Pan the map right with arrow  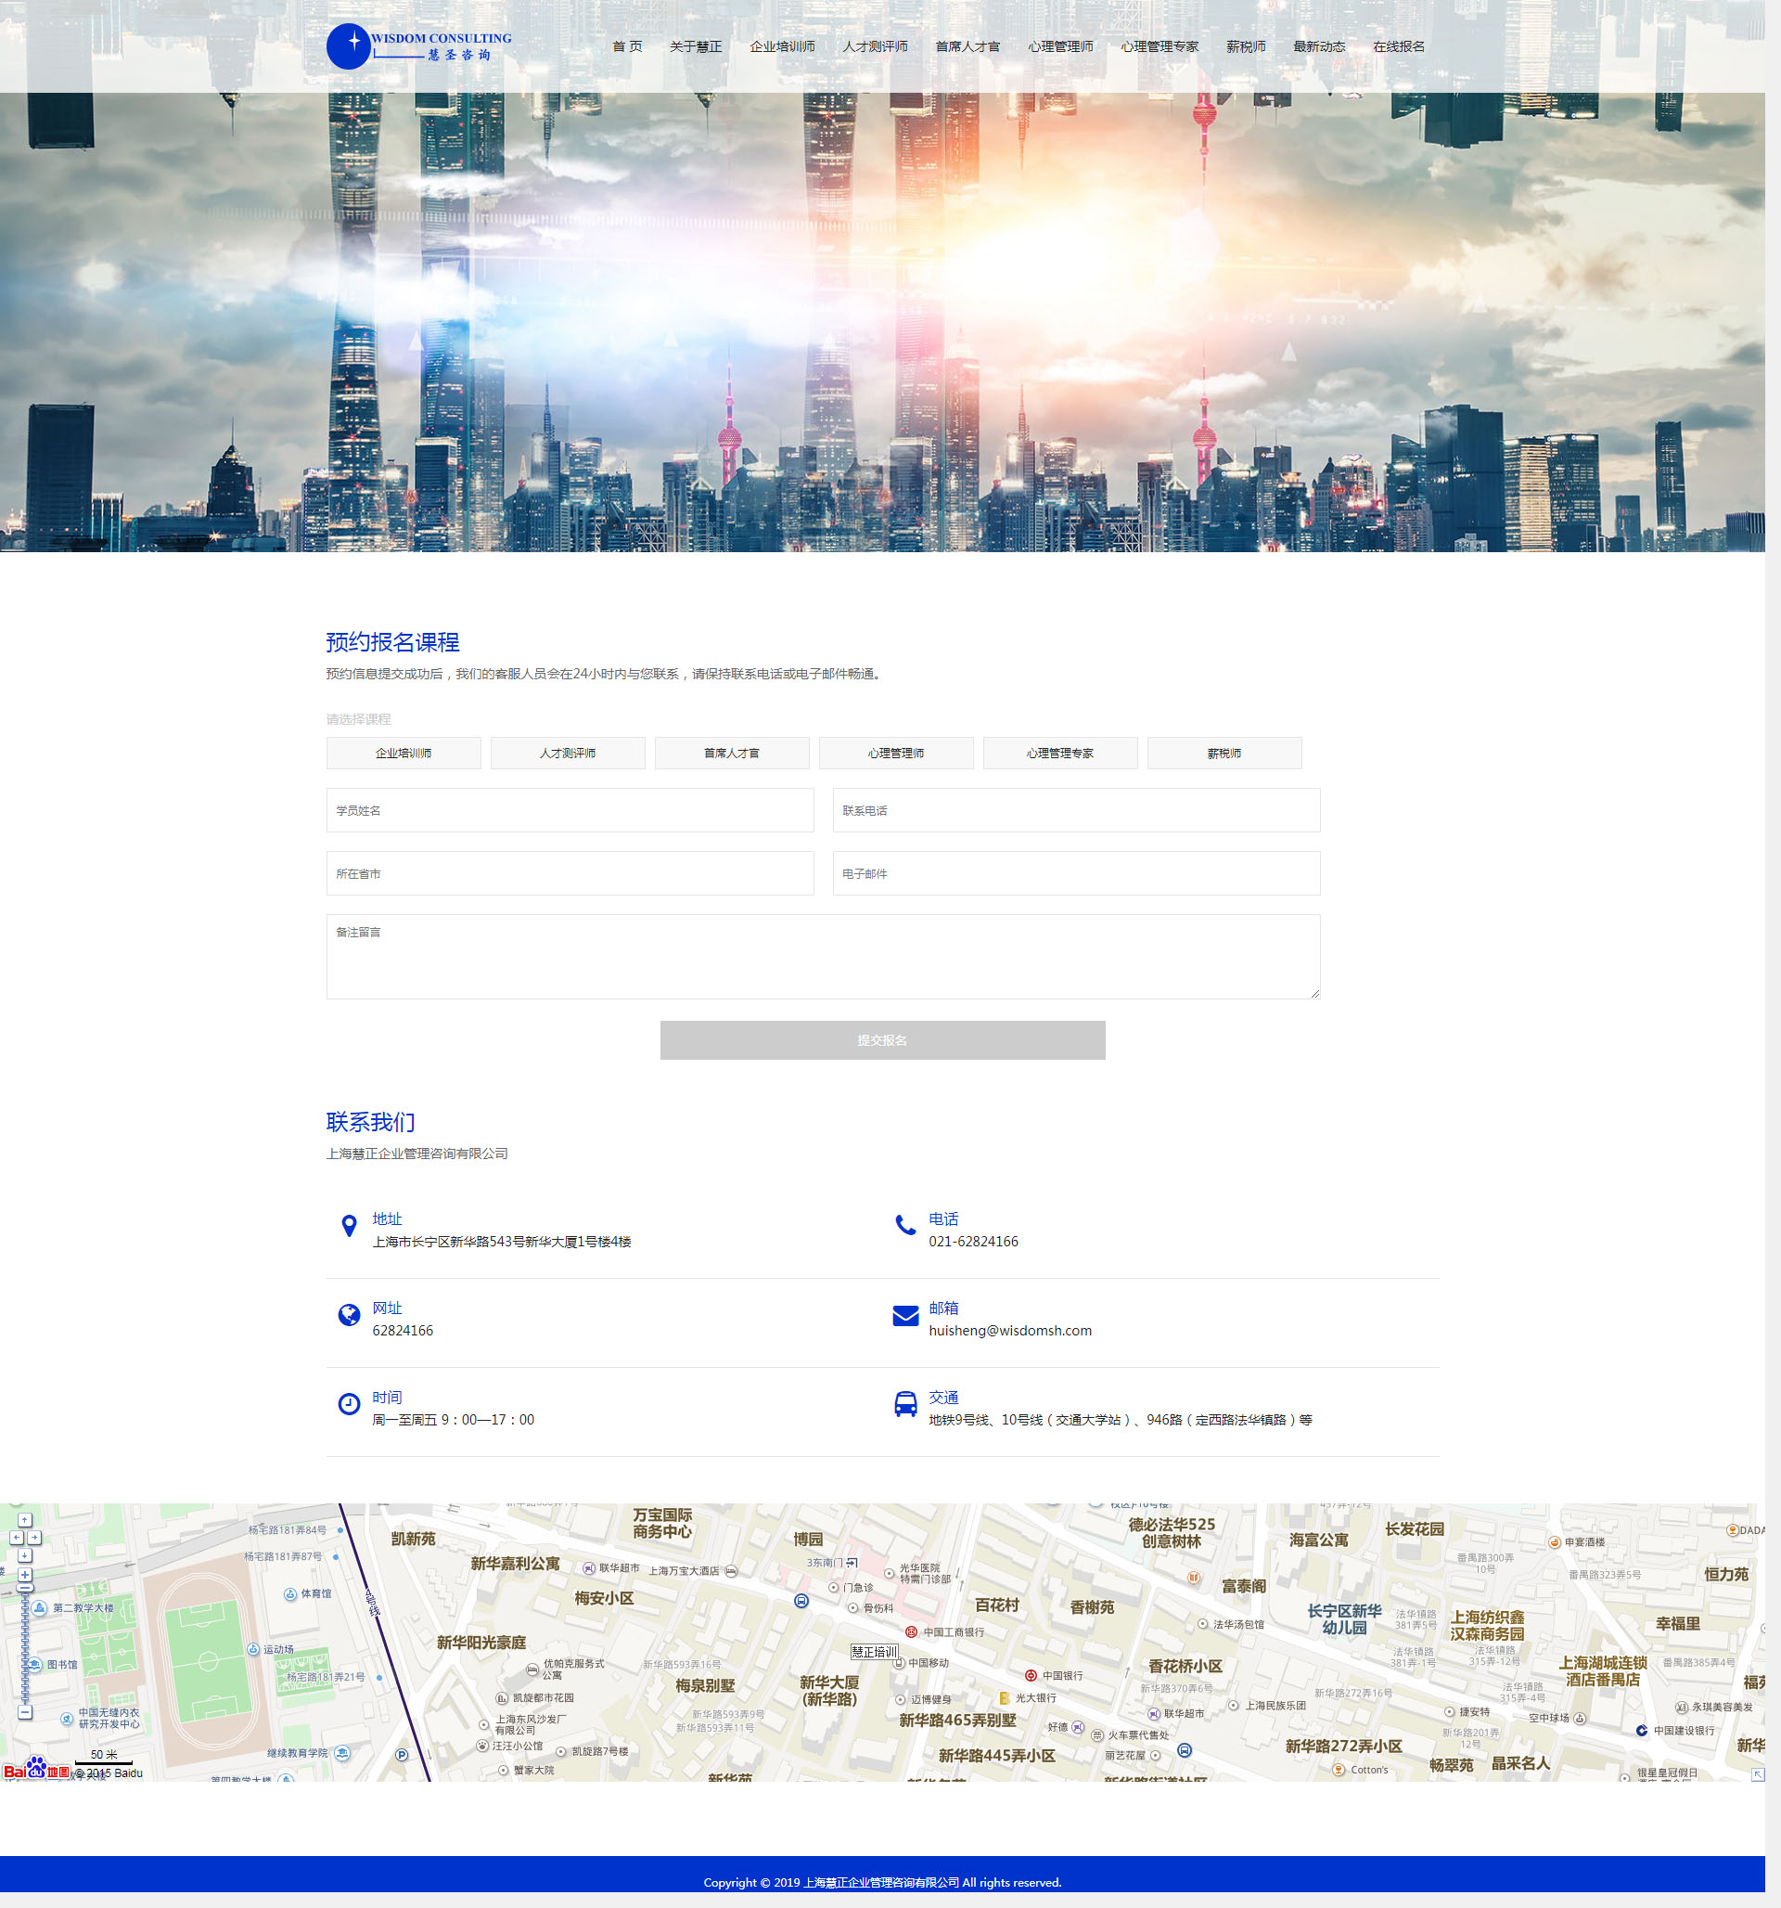coord(34,1538)
